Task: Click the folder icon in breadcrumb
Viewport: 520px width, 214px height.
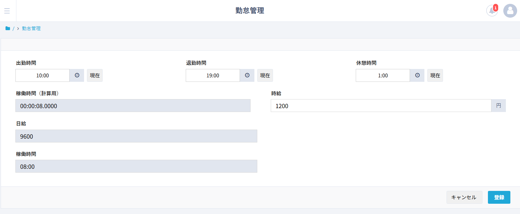Action: click(8, 29)
